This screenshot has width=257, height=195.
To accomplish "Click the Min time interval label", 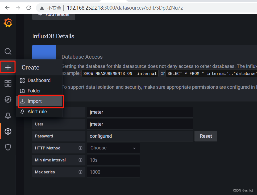I will pos(50,160).
